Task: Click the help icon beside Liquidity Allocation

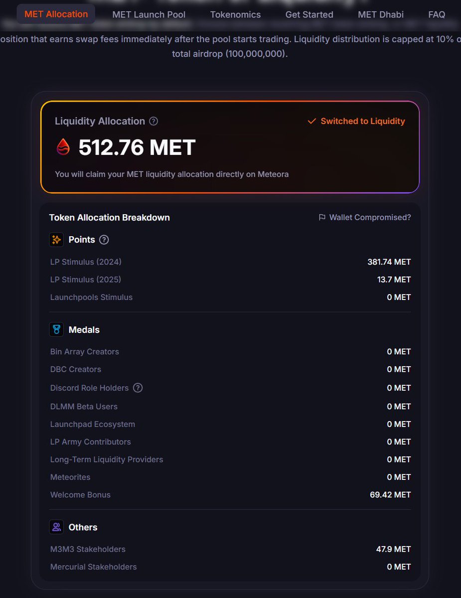Action: click(154, 121)
